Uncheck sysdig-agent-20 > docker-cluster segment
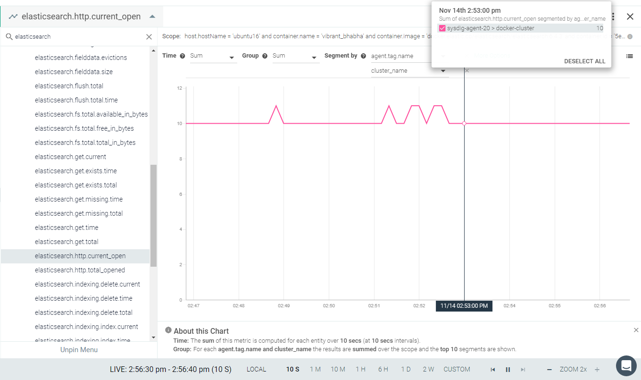641x380 pixels. tap(442, 28)
